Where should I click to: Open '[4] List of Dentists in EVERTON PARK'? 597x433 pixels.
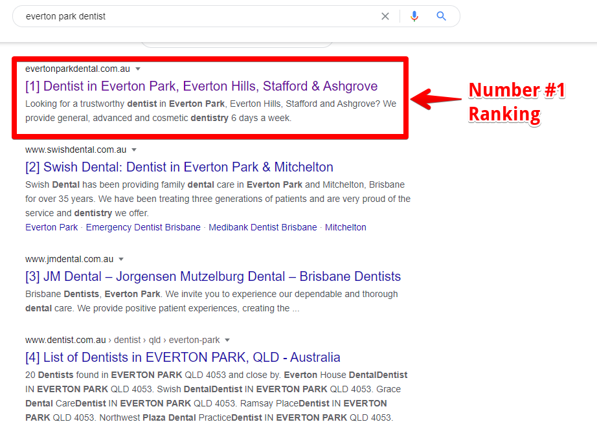tap(183, 357)
